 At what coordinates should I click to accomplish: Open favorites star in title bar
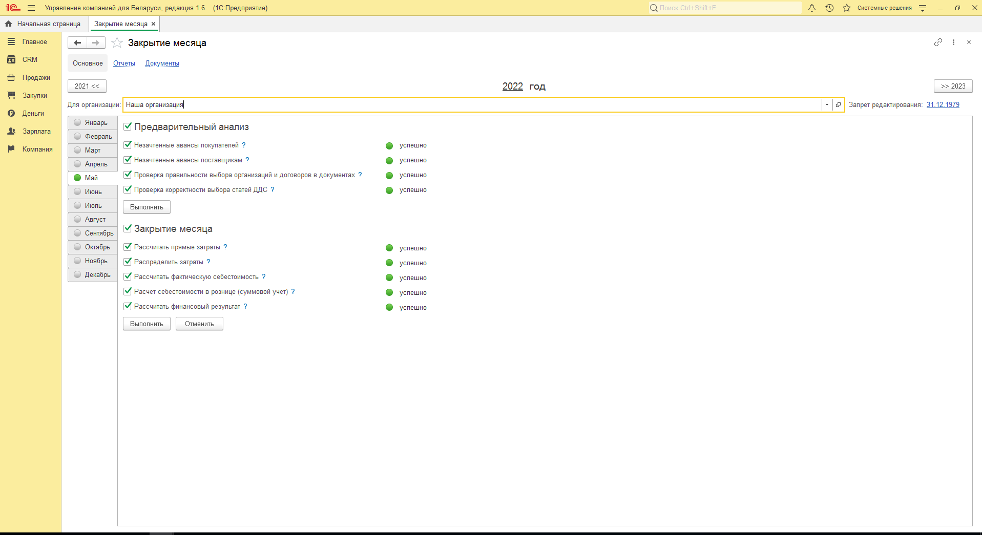click(847, 8)
